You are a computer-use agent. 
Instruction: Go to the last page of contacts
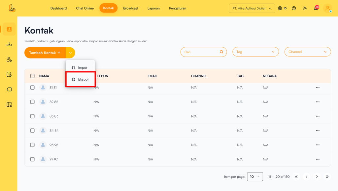click(327, 177)
